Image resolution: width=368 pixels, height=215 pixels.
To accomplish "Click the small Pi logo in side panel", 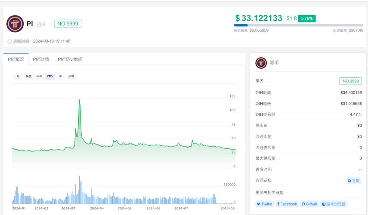I will pos(261,63).
